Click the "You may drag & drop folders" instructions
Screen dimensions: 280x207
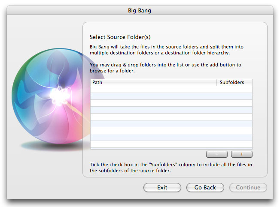coord(165,68)
